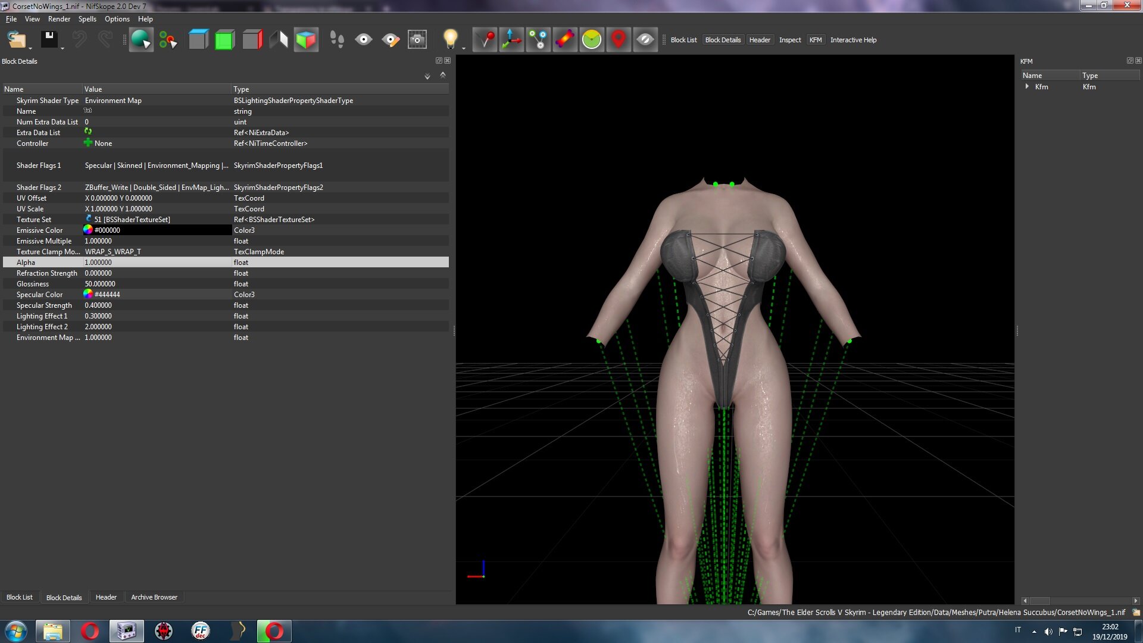
Task: Click the green circular gauge icon
Action: point(592,40)
